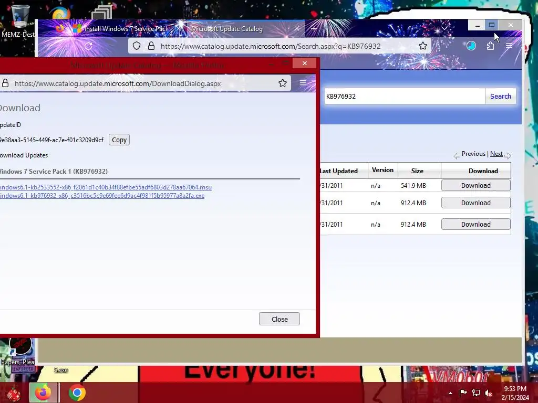
Task: Sort by Last Updated column header
Action: pyautogui.click(x=339, y=171)
